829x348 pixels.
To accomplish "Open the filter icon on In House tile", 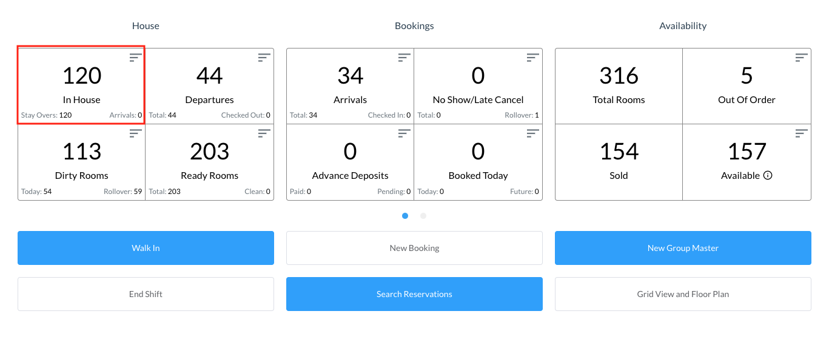I will click(x=135, y=57).
